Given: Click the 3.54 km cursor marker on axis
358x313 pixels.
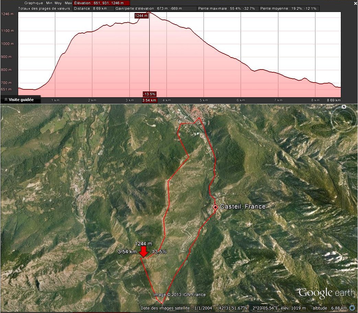Looking at the screenshot, I should (149, 100).
